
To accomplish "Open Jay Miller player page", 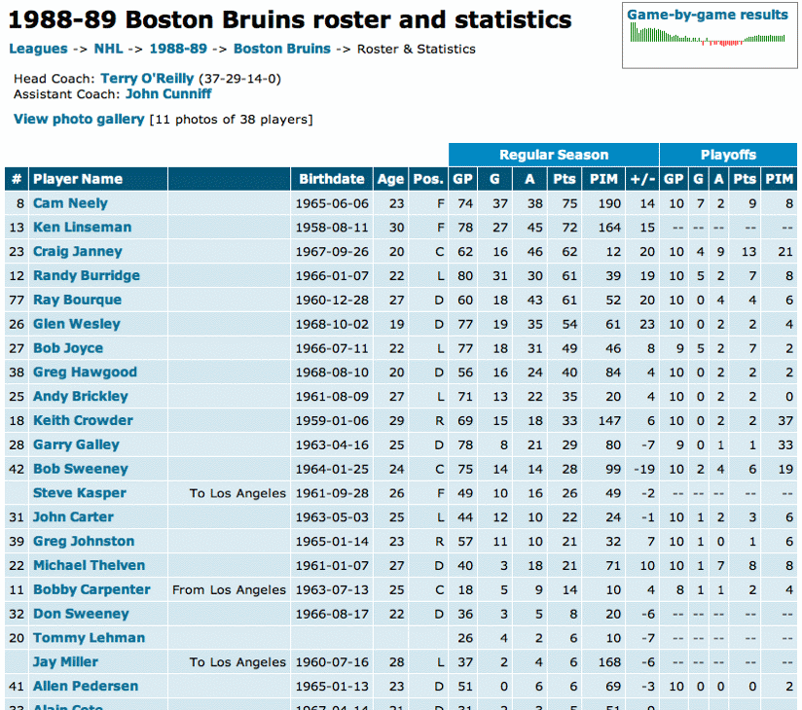I will pos(65,662).
